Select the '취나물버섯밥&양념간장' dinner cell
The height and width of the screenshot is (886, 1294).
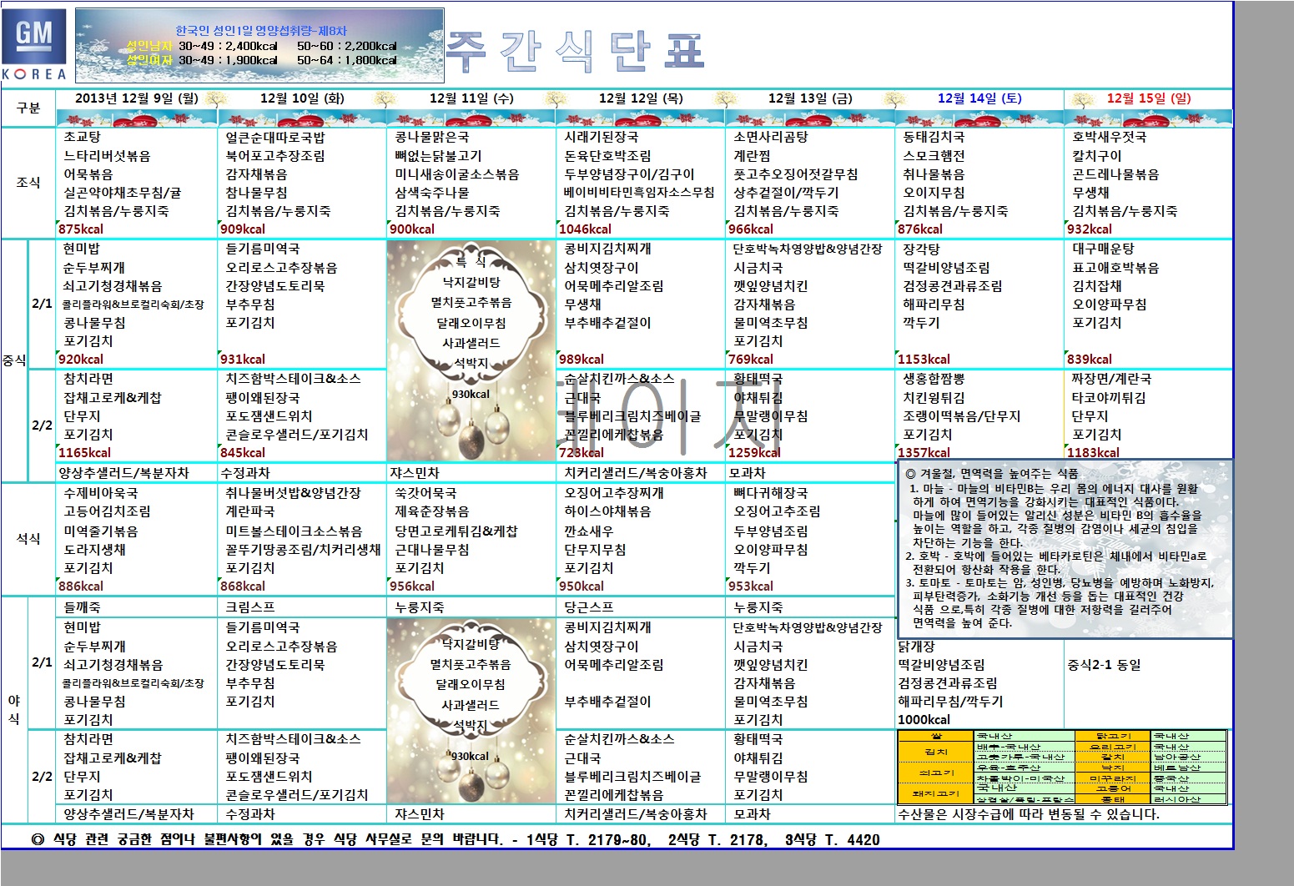pos(293,493)
